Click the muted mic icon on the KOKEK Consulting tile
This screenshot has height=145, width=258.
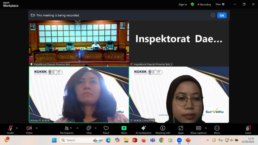pyautogui.click(x=131, y=121)
